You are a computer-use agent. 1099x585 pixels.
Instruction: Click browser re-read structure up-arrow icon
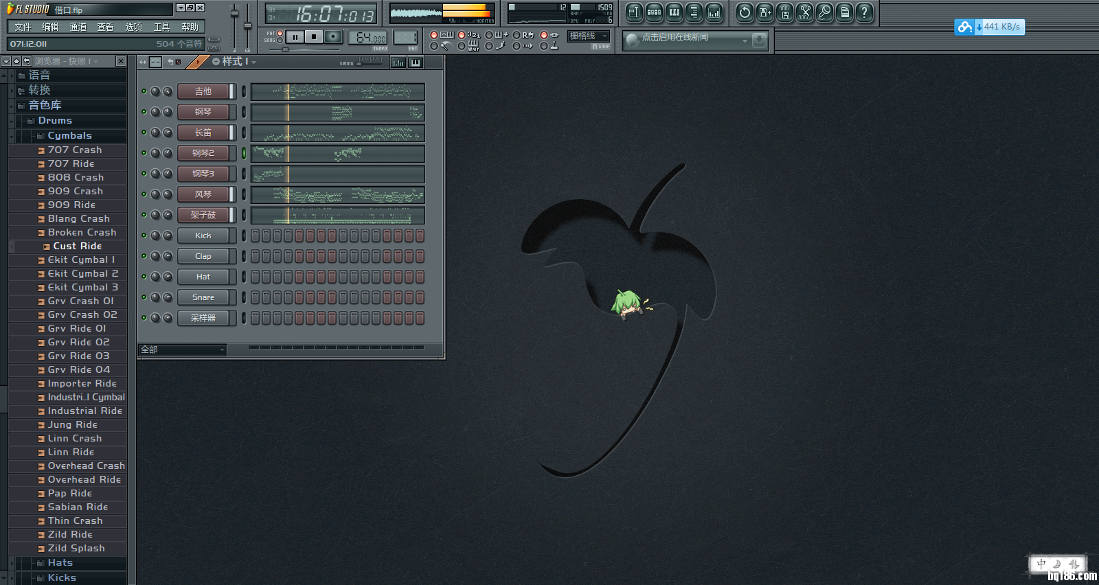[x=16, y=61]
